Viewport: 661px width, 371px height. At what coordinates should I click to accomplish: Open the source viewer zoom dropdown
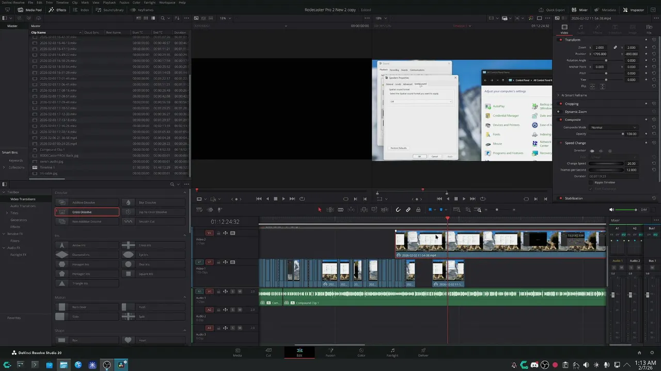225,18
